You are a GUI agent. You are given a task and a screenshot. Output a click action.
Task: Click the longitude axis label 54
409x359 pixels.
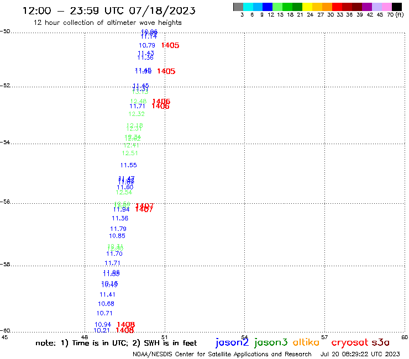[x=244, y=337]
